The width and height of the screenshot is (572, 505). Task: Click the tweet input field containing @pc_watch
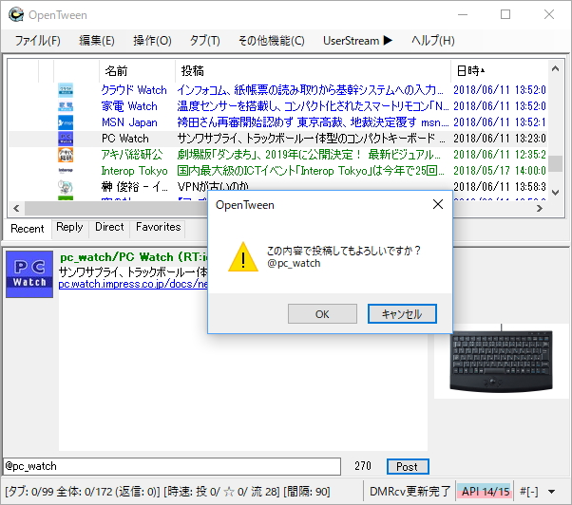tap(172, 466)
